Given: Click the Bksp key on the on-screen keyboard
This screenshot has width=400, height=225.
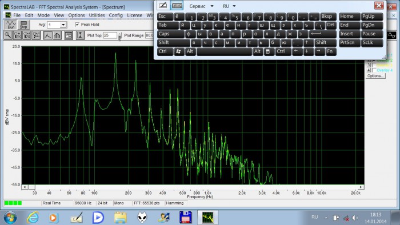Looking at the screenshot, I should coord(328,17).
